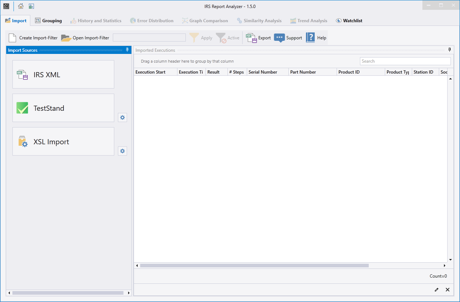Click the pencil edit icon at bottom
Image resolution: width=460 pixels, height=302 pixels.
[x=437, y=290]
